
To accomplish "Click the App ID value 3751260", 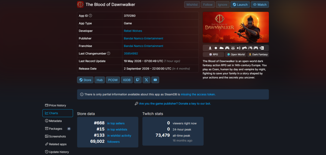I will pos(130,16).
